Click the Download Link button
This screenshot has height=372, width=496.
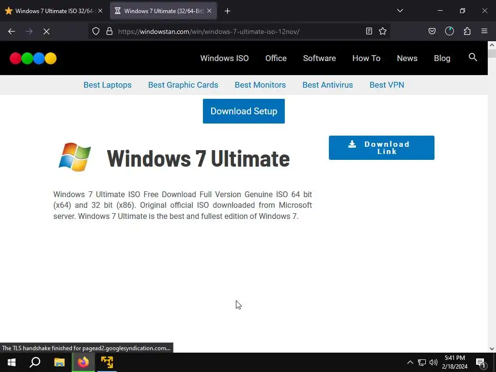point(382,148)
